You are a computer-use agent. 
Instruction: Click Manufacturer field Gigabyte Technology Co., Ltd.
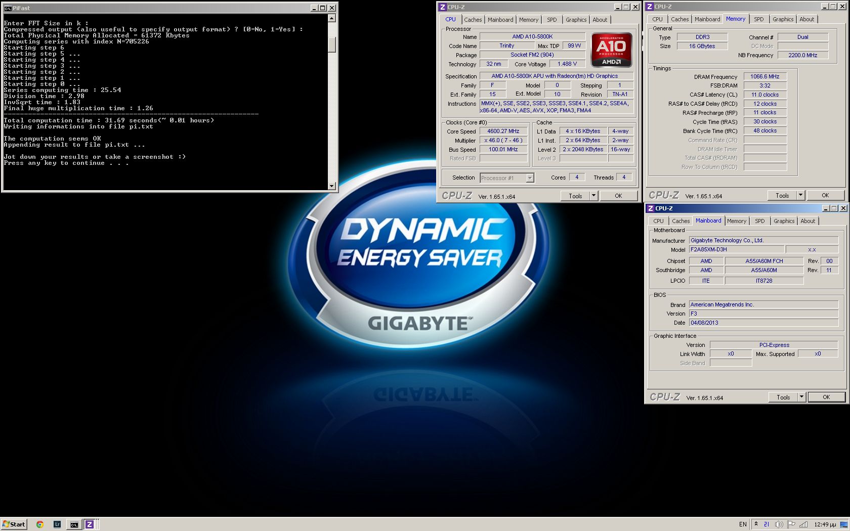[763, 240]
